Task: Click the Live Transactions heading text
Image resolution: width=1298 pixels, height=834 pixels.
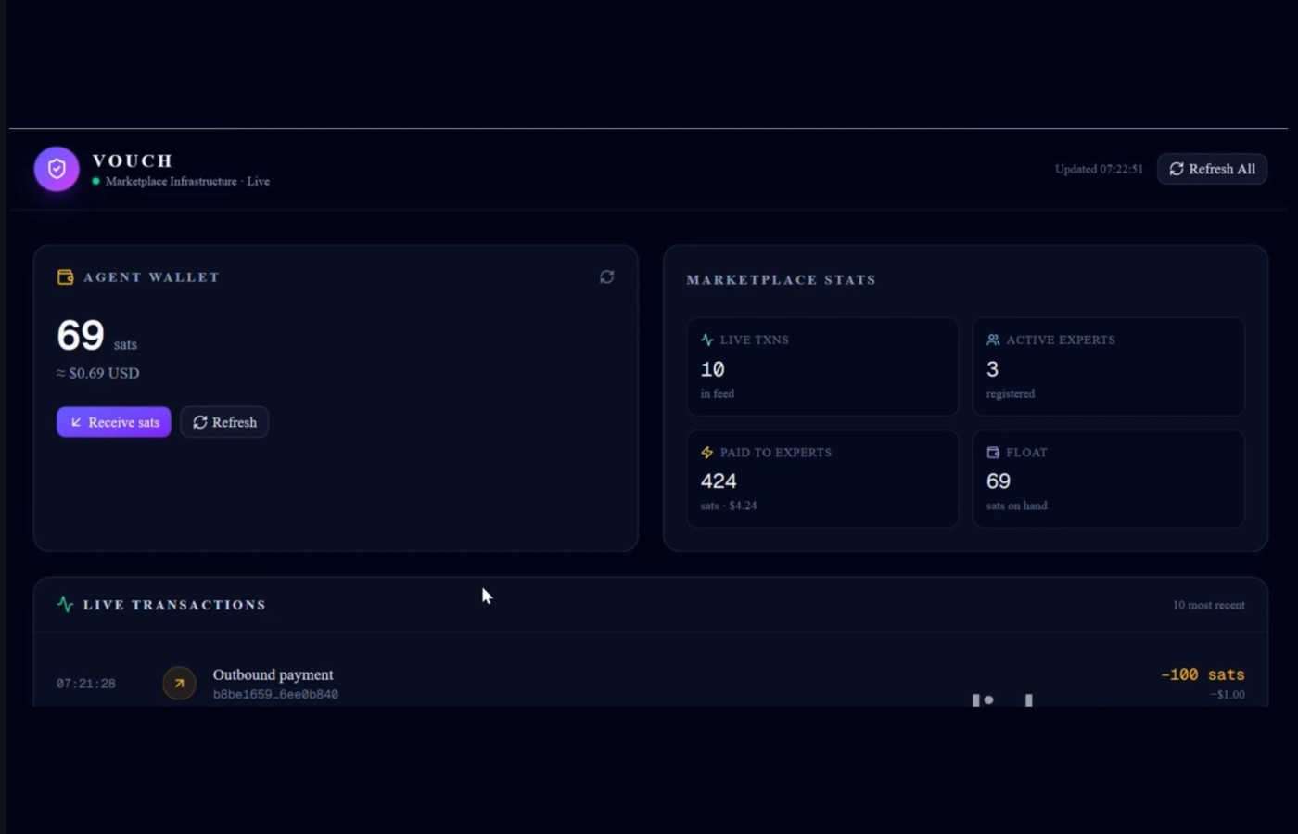Action: click(x=174, y=605)
